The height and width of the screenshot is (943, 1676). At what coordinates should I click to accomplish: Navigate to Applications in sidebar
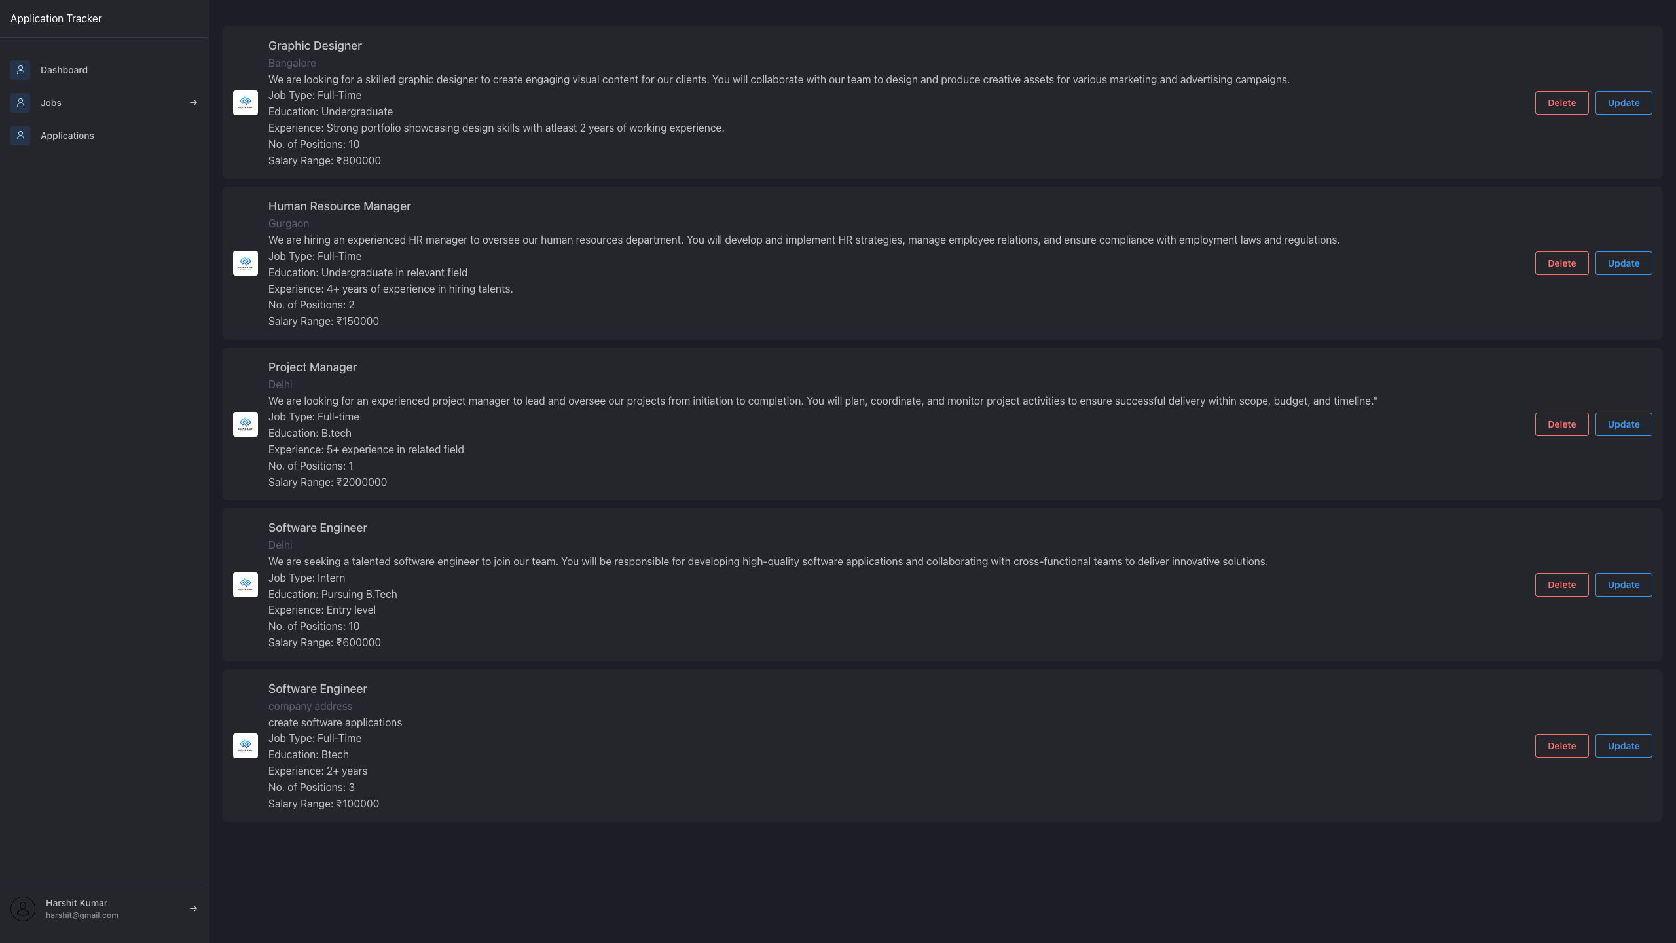[x=67, y=136]
